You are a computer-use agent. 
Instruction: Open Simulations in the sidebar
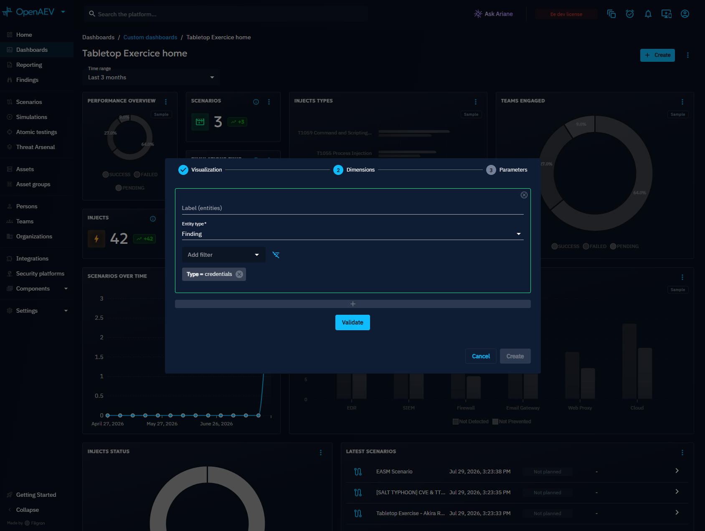37,117
